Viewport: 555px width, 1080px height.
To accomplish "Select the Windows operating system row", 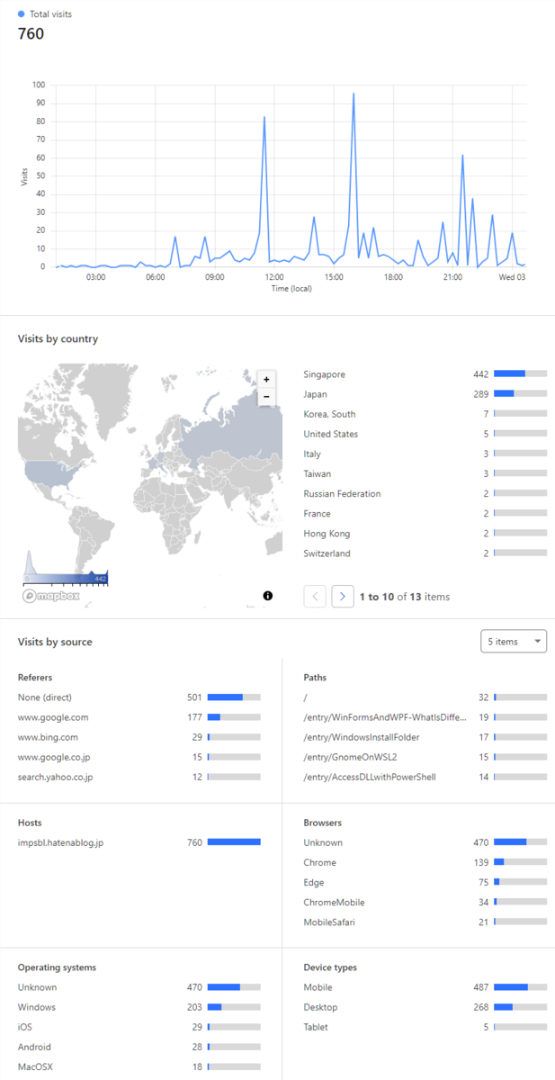I will click(x=139, y=1007).
